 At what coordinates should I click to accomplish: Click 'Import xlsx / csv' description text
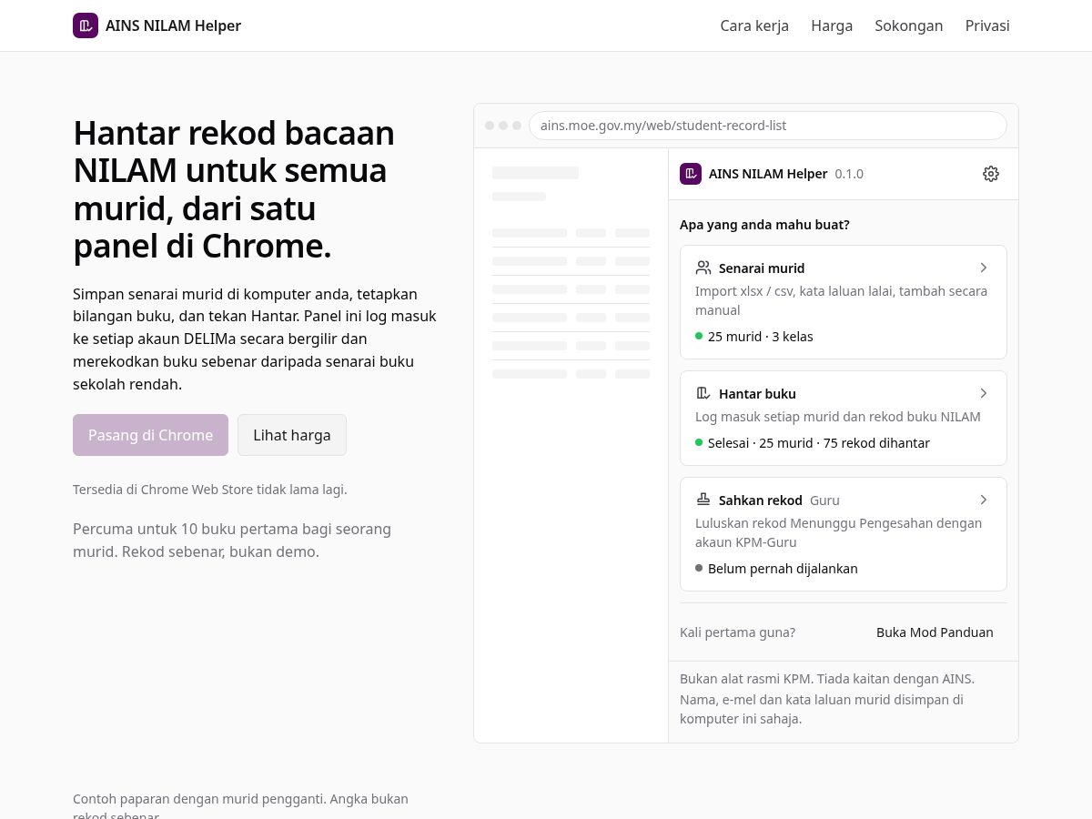tap(841, 300)
